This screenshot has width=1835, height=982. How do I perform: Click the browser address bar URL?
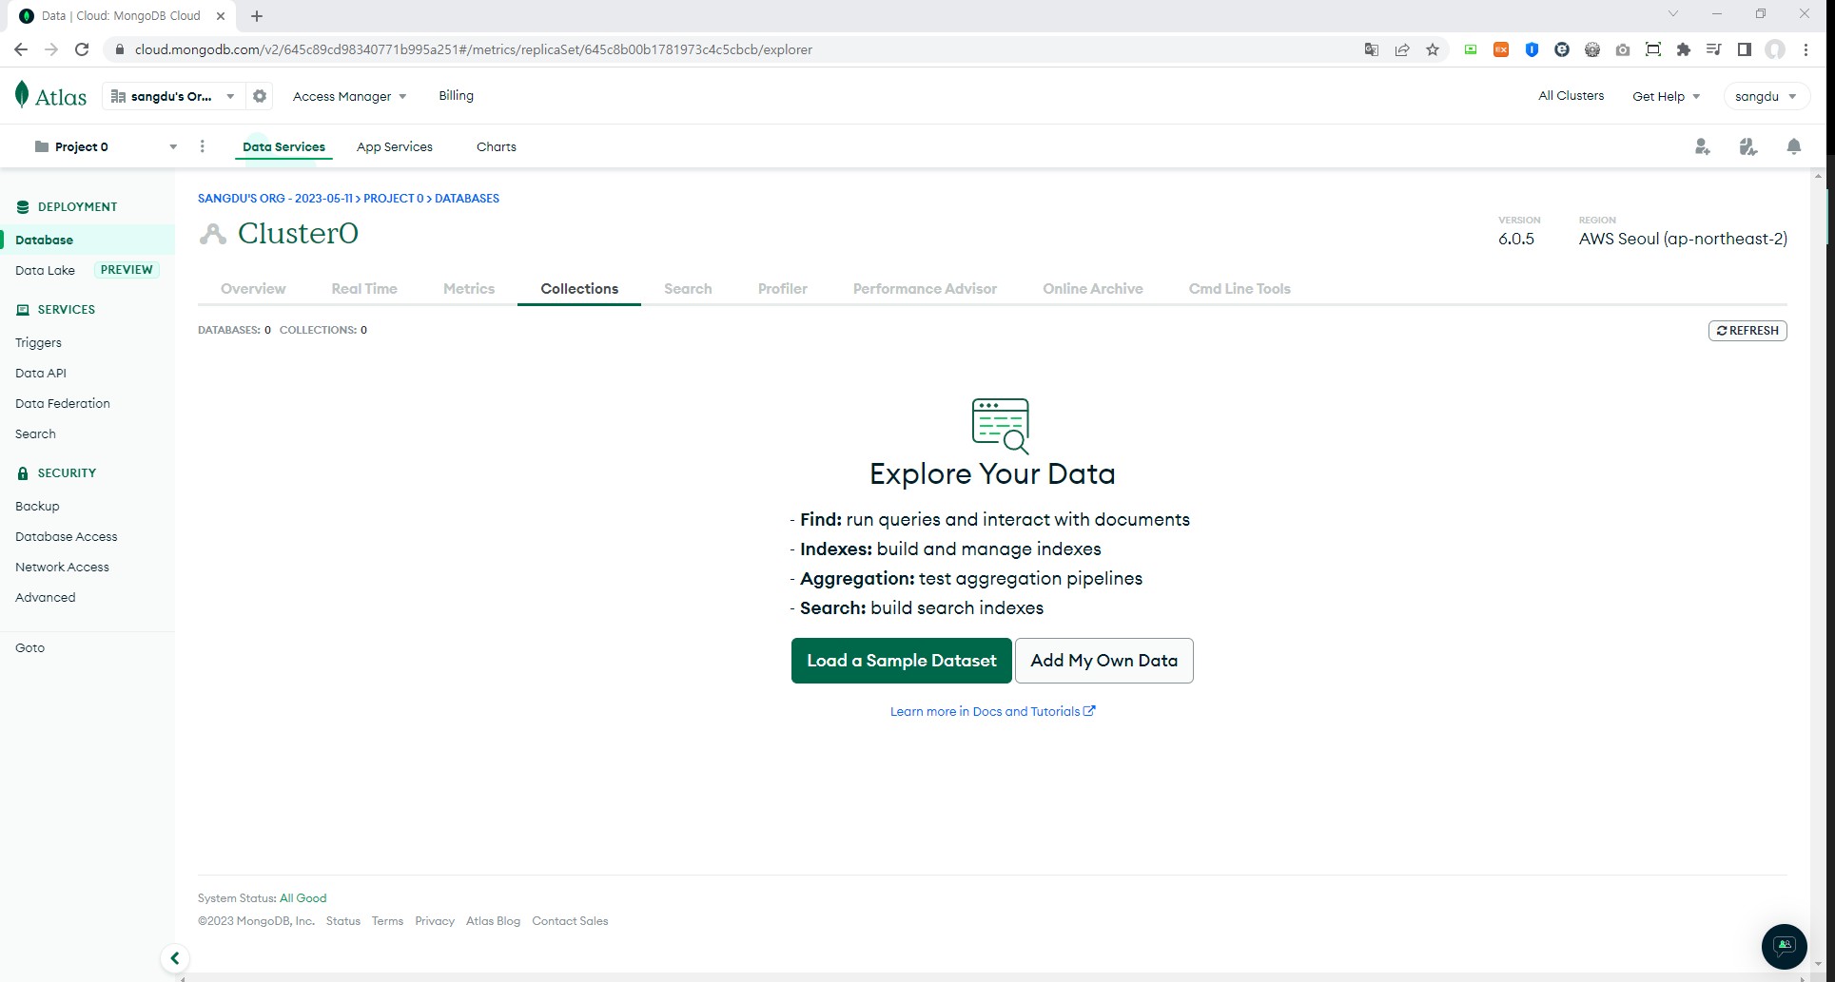[474, 49]
